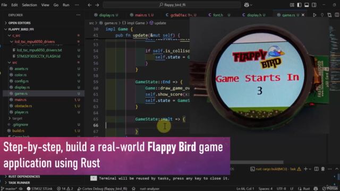Add new terminal with plus icon
Screen dimensions: 340x191
(305, 169)
